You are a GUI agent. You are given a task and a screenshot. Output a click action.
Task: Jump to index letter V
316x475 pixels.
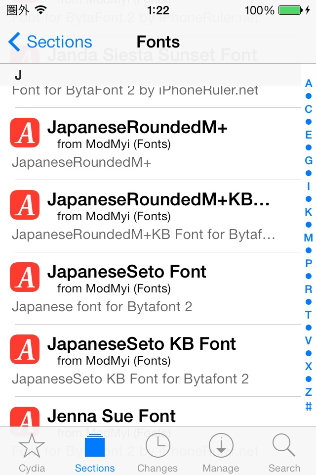click(309, 341)
